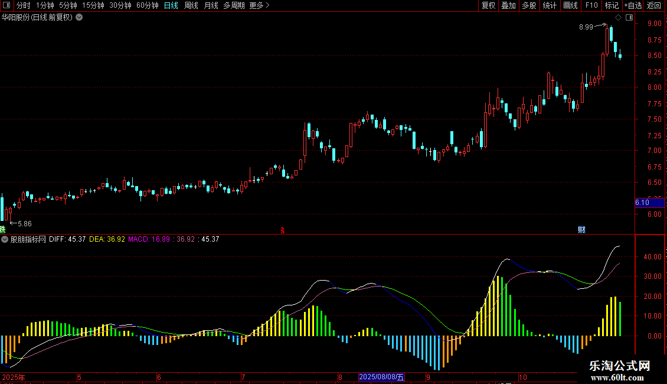Switch to the 60分钟 timeframe tab
The height and width of the screenshot is (384, 667).
click(x=147, y=5)
